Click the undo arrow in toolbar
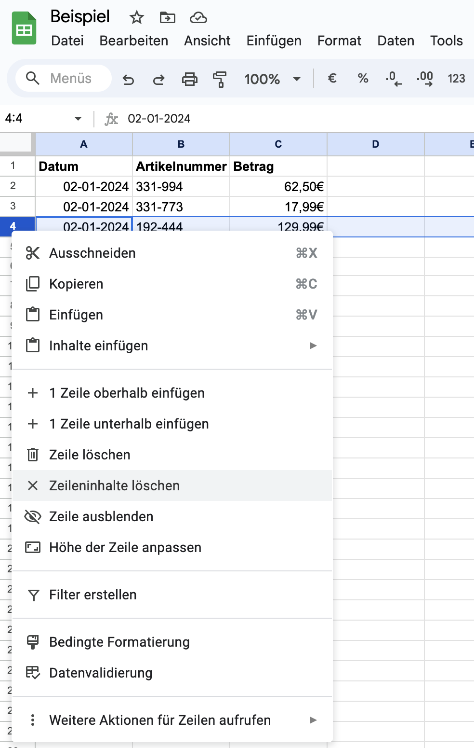 click(x=128, y=79)
